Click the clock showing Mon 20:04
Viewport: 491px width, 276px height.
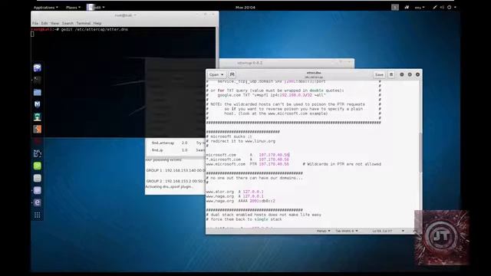click(245, 7)
